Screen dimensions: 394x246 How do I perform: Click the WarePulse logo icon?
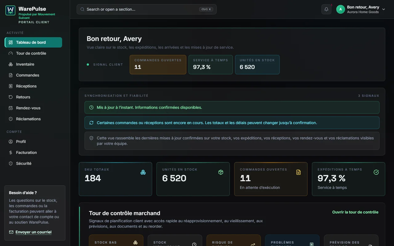click(10, 10)
